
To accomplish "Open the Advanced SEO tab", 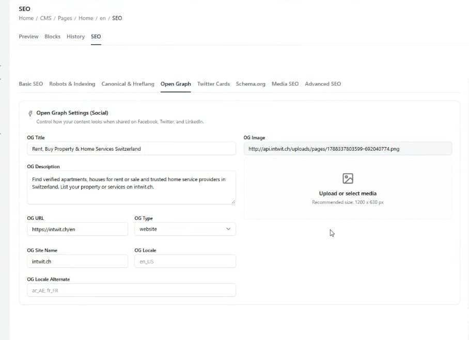I will pyautogui.click(x=323, y=84).
